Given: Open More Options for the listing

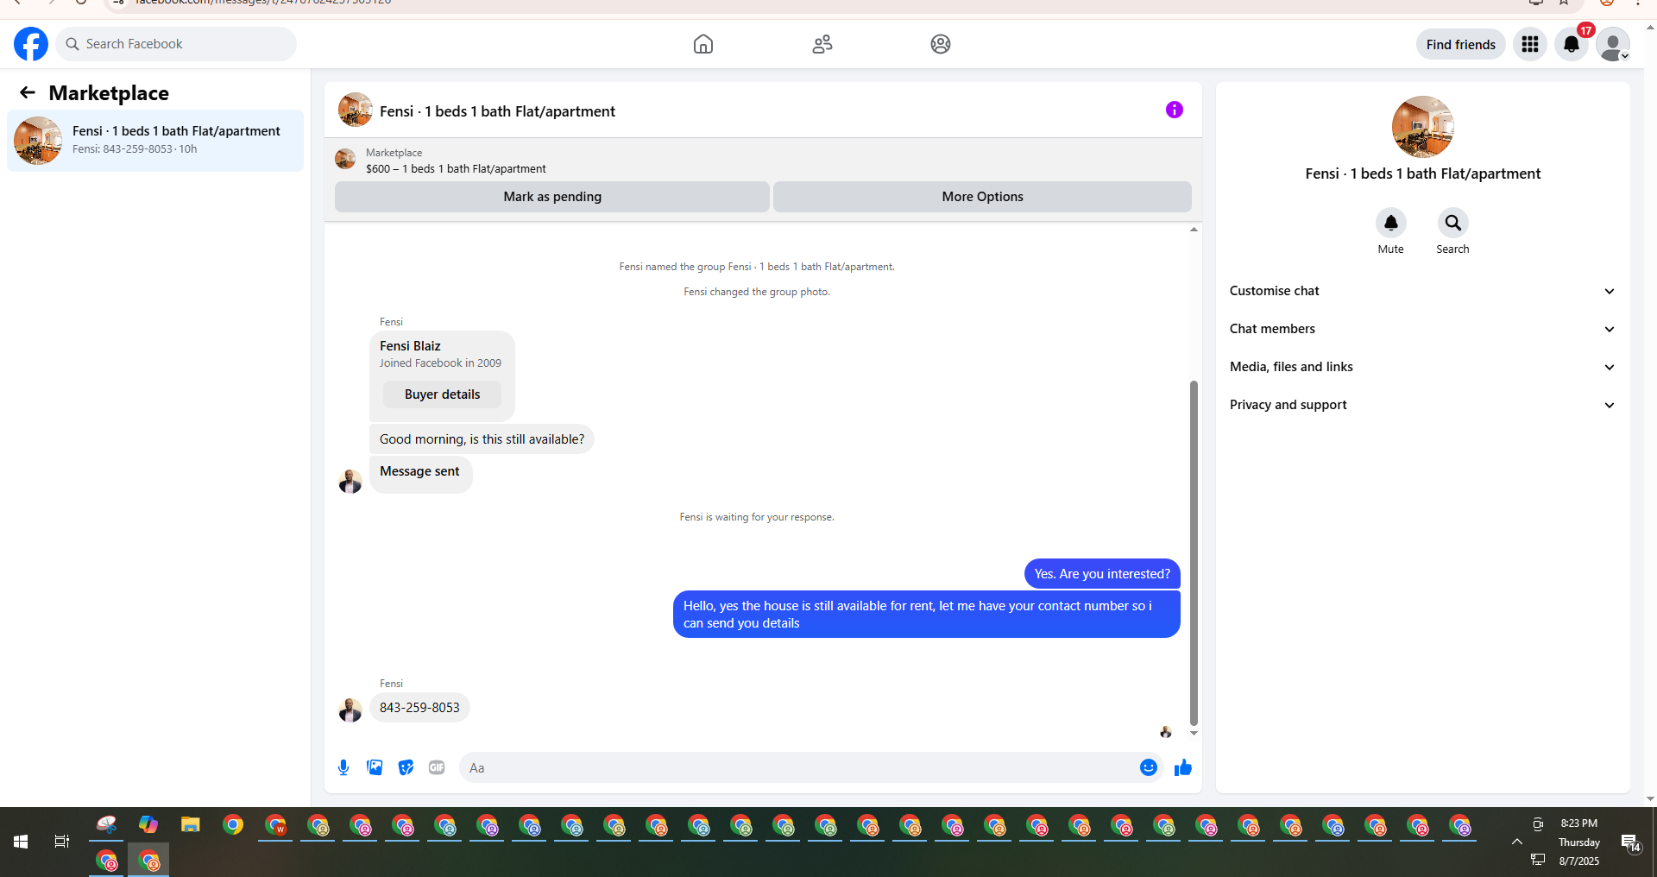Looking at the screenshot, I should [982, 197].
